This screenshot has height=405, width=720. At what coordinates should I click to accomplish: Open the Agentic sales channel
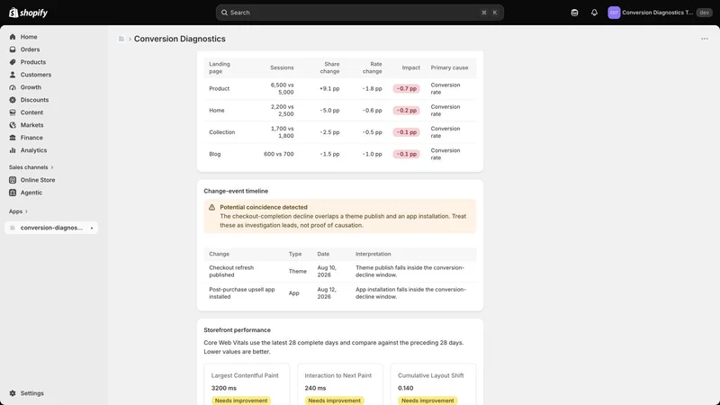tap(31, 193)
